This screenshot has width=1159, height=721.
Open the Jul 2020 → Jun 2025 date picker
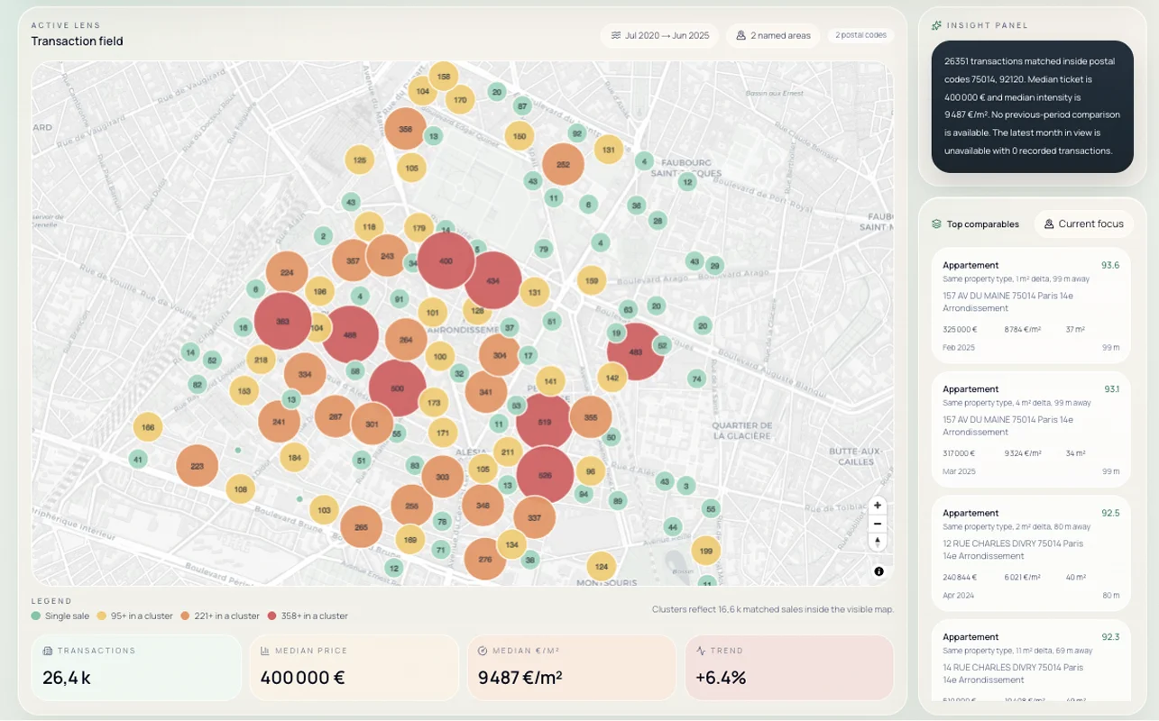pos(658,35)
